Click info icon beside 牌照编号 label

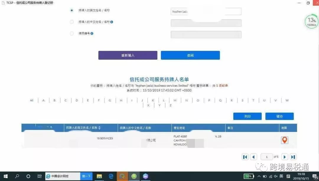point(92,34)
